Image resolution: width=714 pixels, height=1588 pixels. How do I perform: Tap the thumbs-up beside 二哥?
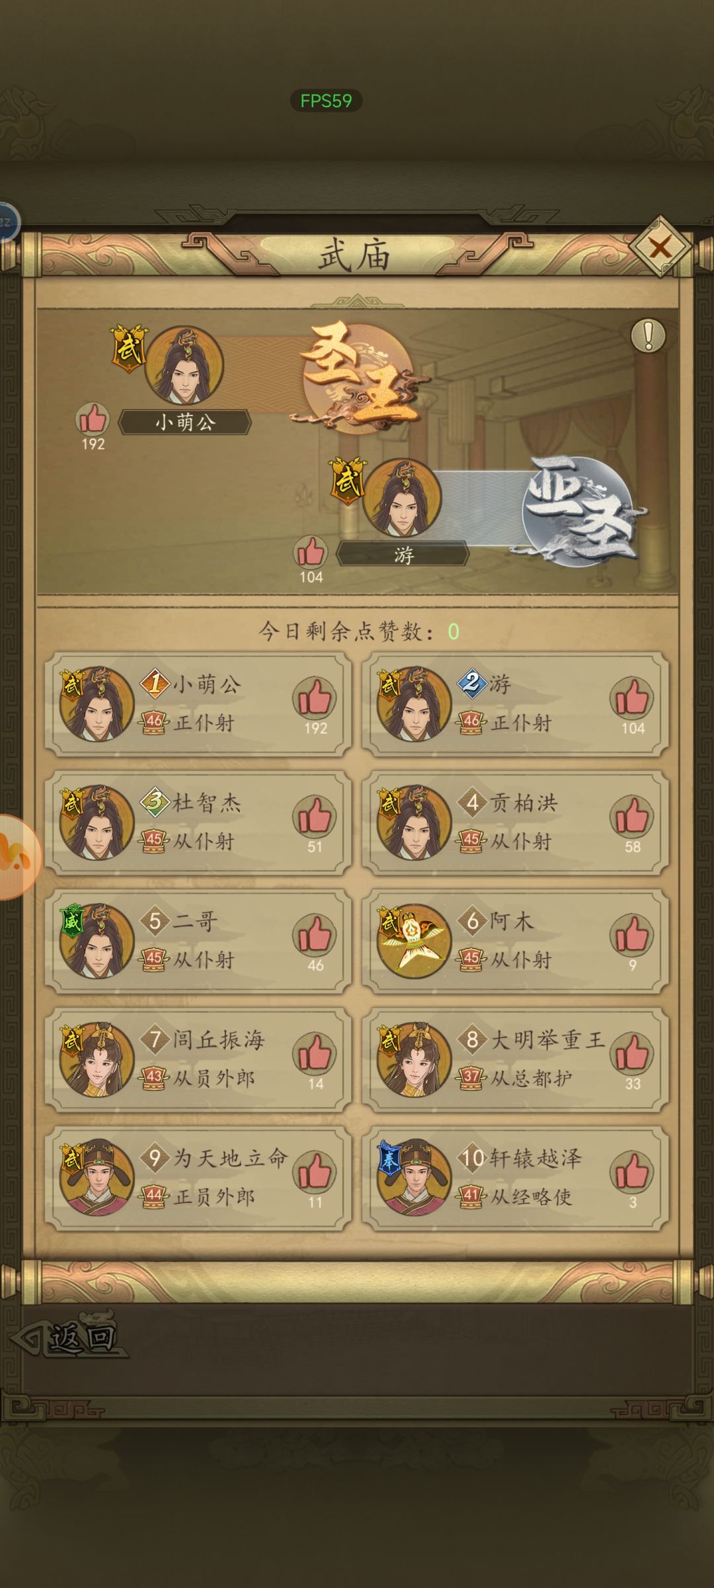coord(315,935)
